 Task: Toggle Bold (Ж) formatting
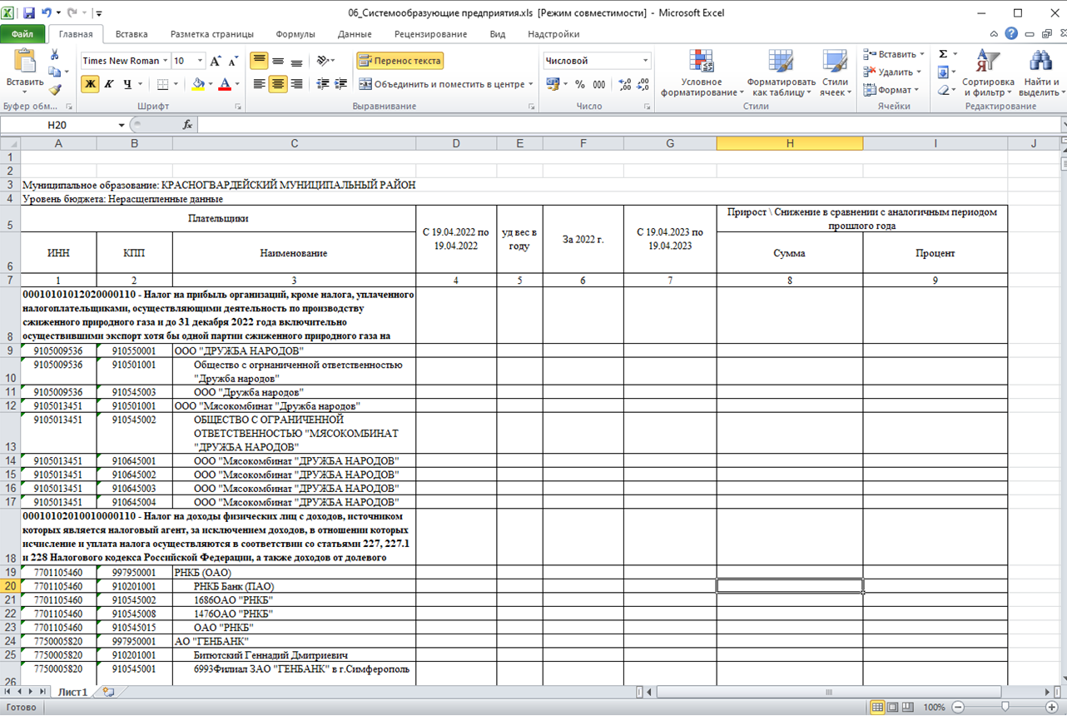[90, 84]
